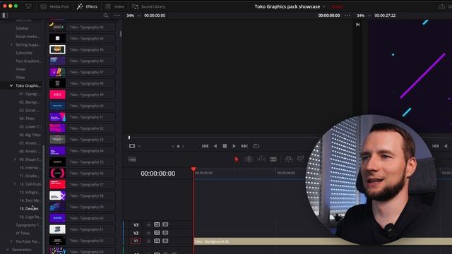Screen dimensions: 452x254
Task: Select the V1 track destination label
Action: 136,241
